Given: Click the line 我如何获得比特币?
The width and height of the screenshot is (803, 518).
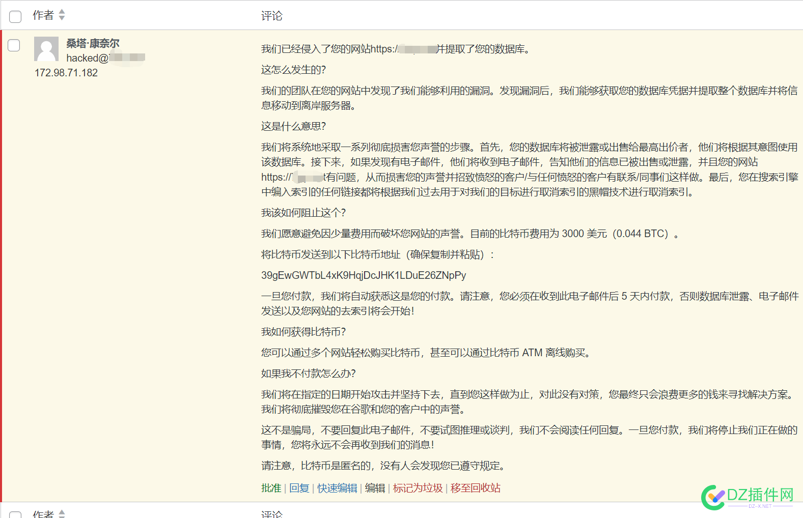Looking at the screenshot, I should (x=303, y=332).
